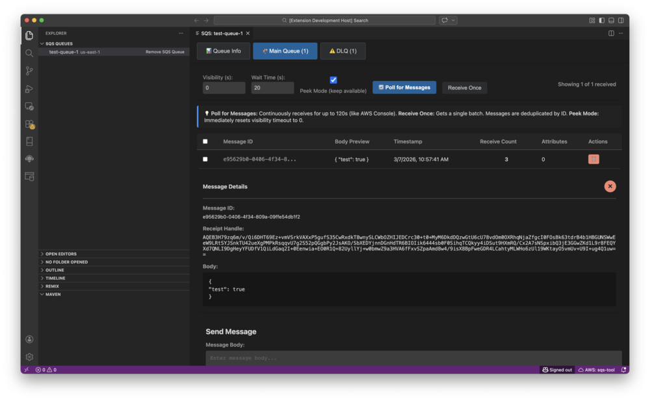Open the Copilot dropdown chevron in title bar

tap(454, 20)
